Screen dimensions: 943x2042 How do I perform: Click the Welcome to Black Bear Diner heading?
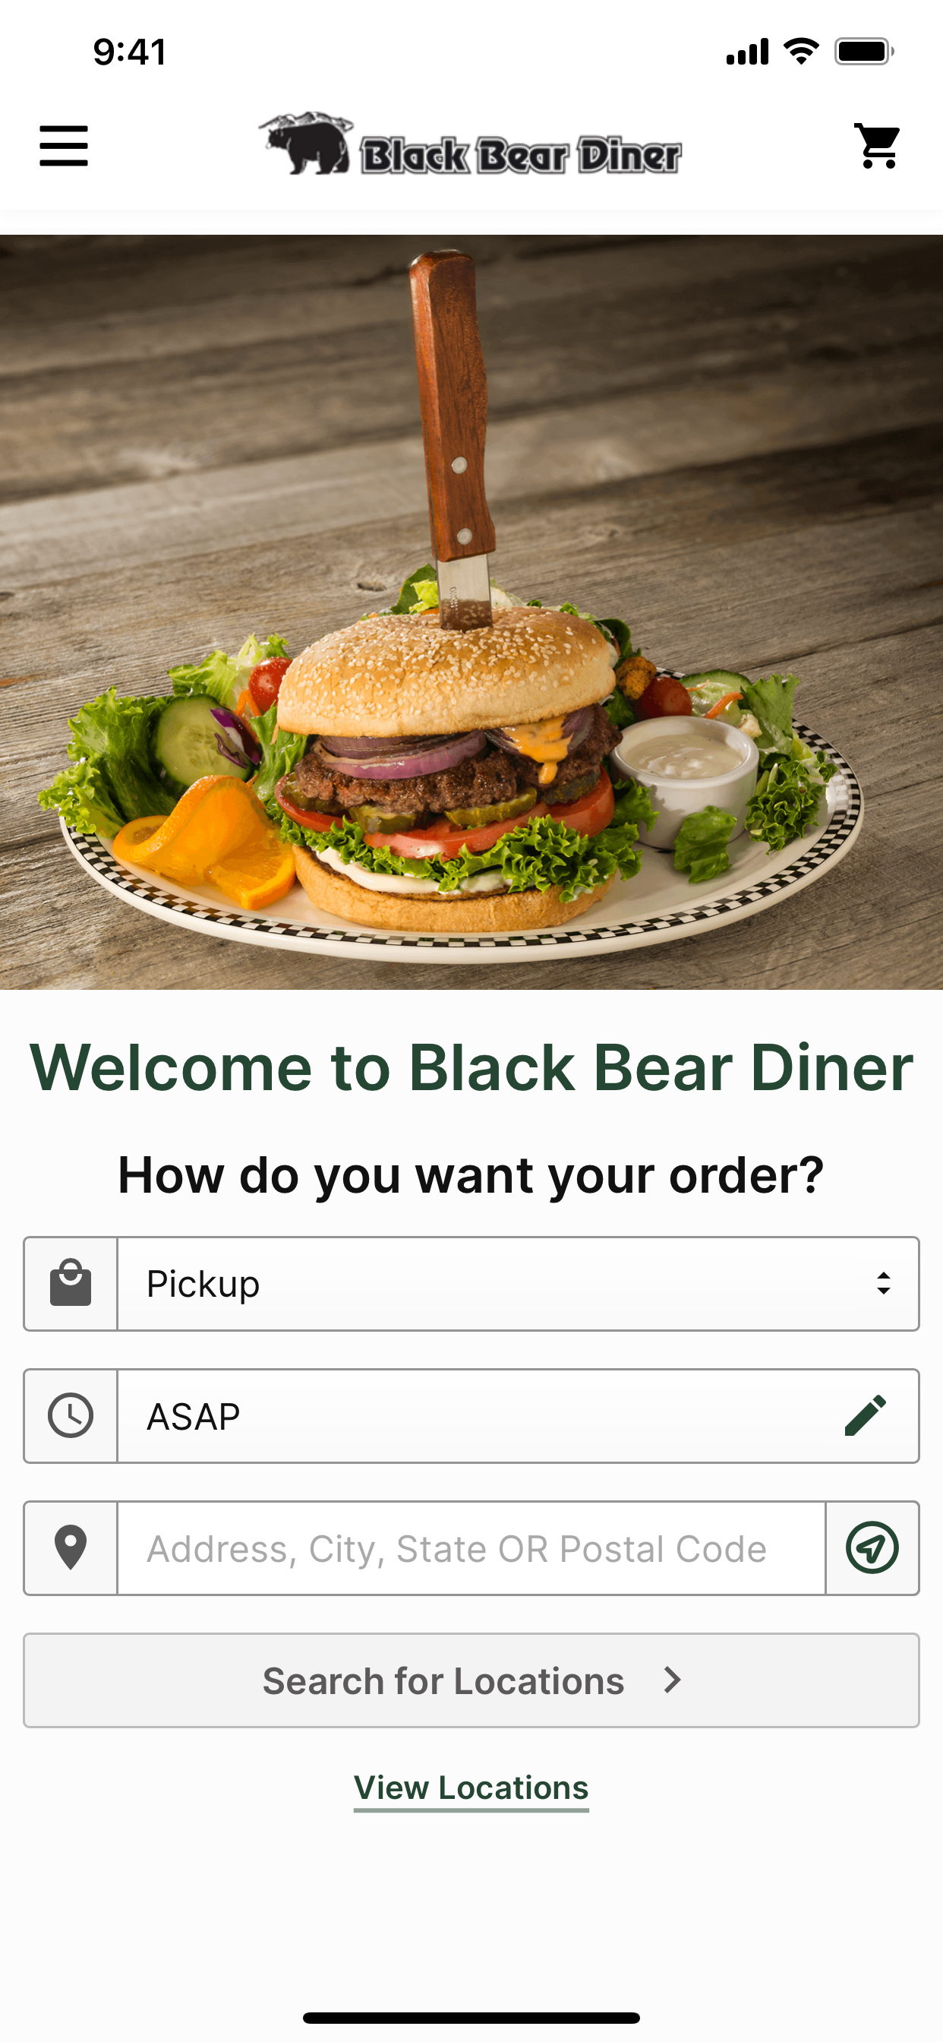click(x=471, y=1068)
